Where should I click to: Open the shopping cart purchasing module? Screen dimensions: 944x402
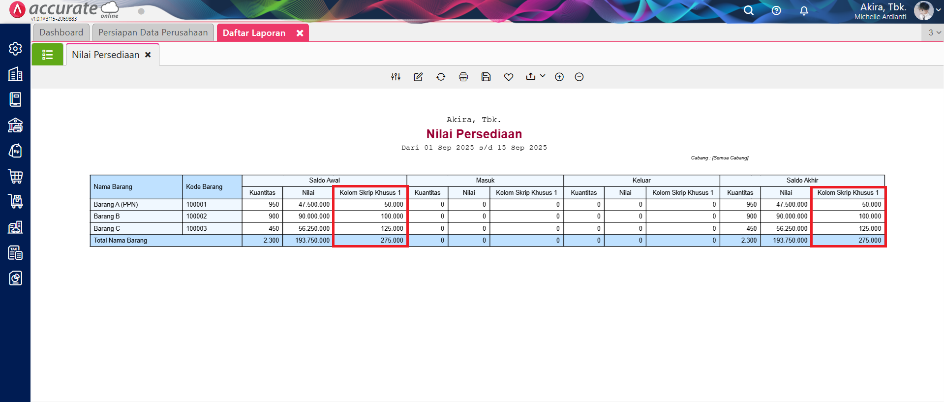click(x=15, y=176)
